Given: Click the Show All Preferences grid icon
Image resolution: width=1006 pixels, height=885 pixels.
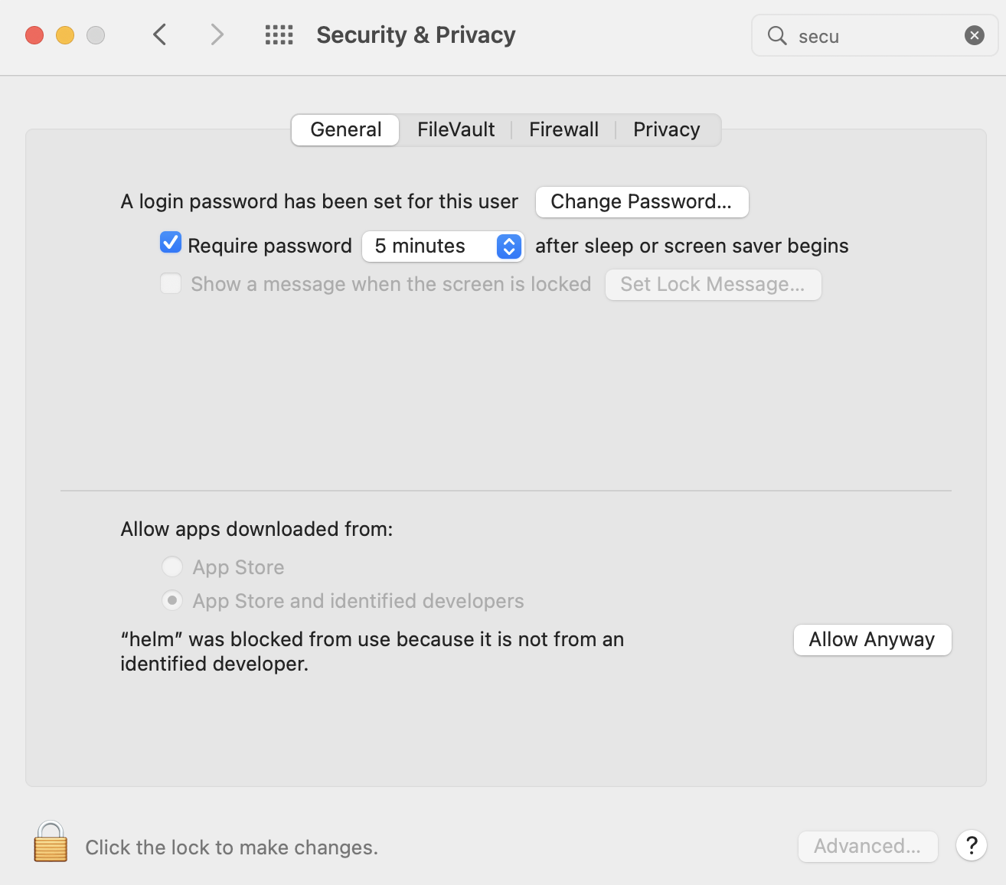Looking at the screenshot, I should (279, 34).
